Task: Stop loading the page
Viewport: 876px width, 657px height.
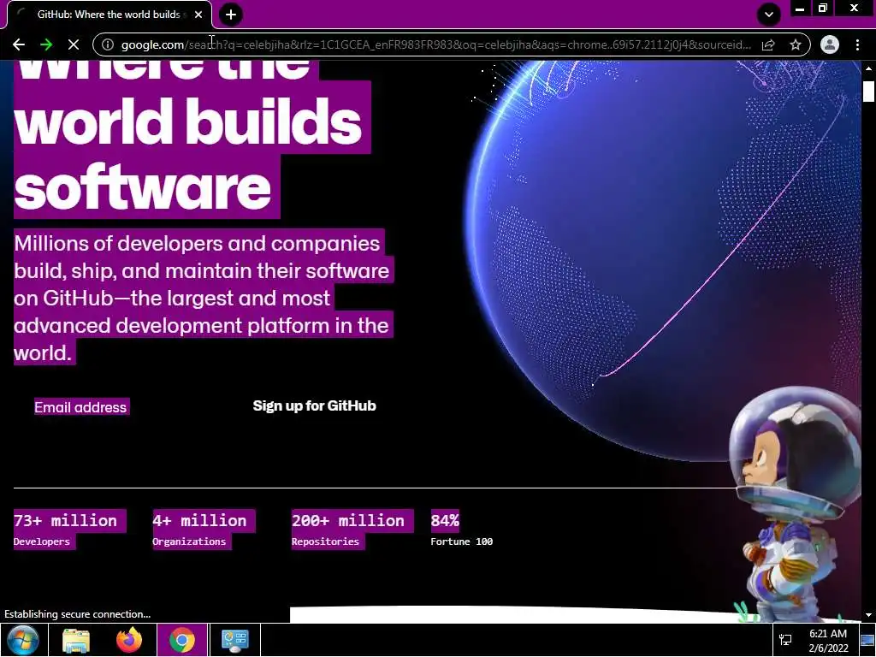Action: 74,44
